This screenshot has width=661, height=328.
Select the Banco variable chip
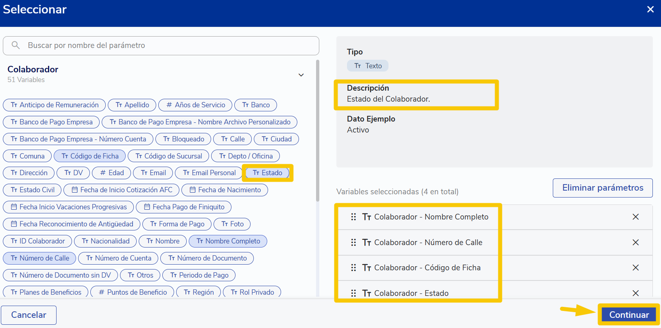coord(256,105)
